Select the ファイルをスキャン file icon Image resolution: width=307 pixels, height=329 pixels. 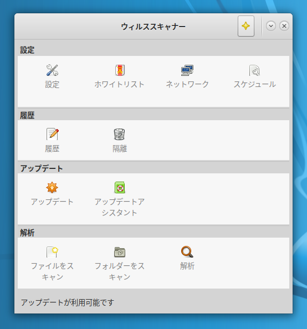[52, 251]
